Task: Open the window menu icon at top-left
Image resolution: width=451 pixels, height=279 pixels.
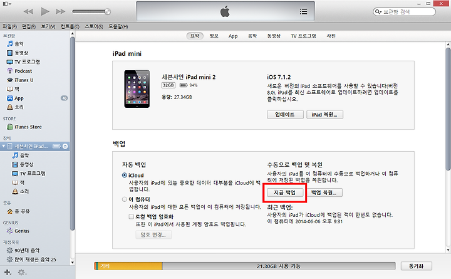Action: tap(7, 4)
